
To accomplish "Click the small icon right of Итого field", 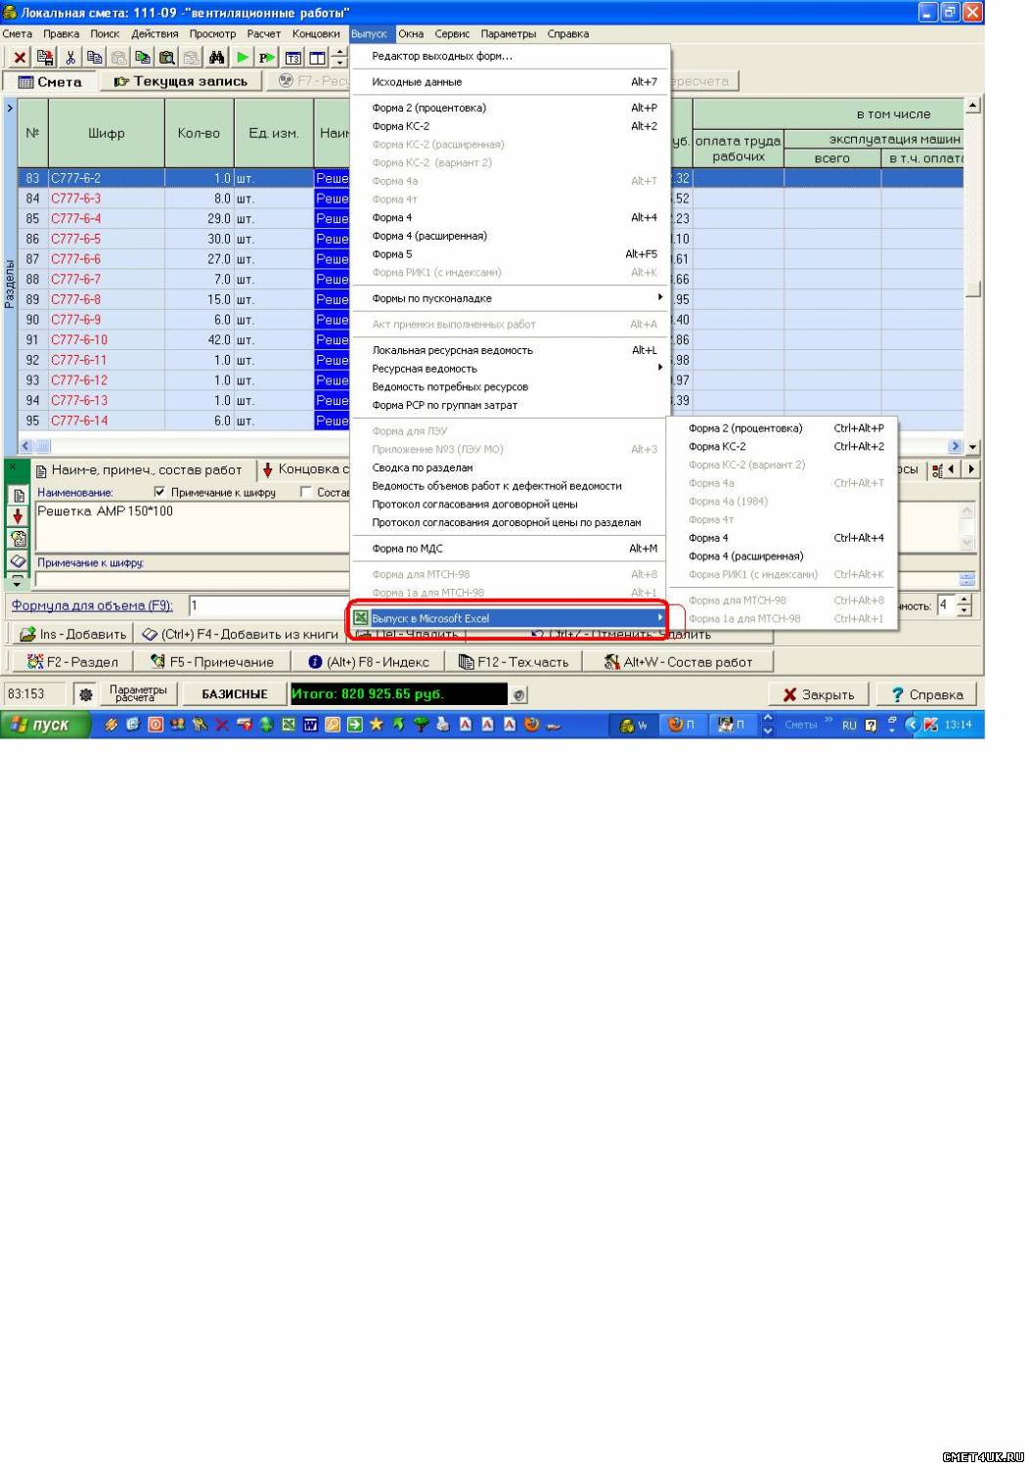I will click(x=519, y=694).
